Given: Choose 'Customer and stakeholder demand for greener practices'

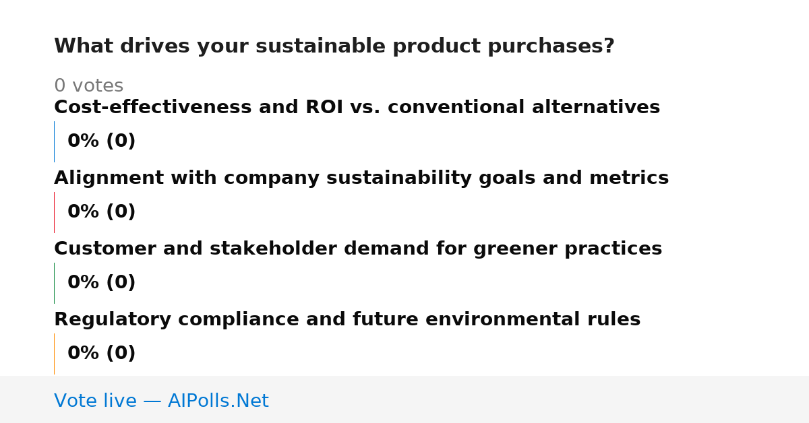Looking at the screenshot, I should [x=358, y=249].
